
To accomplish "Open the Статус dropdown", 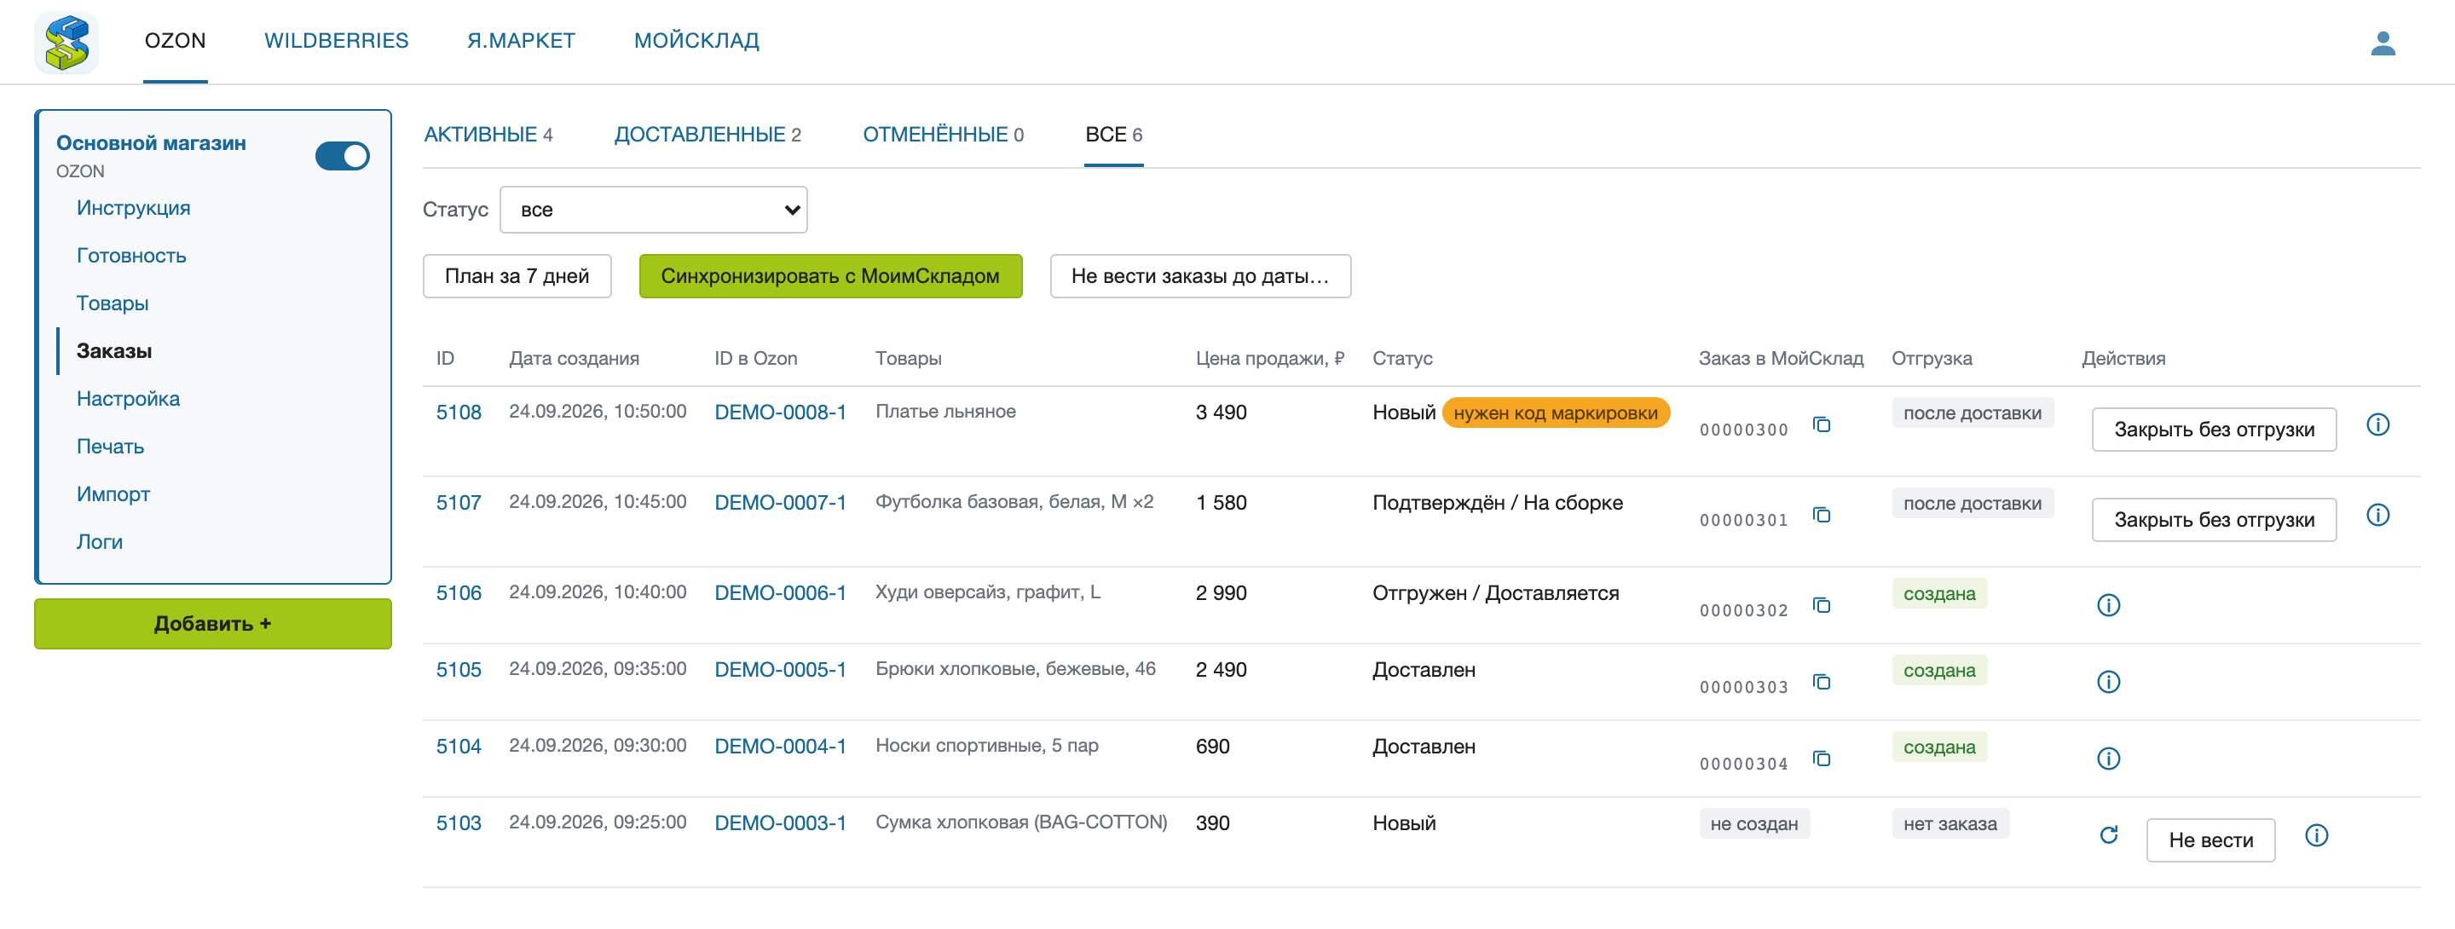I will 654,210.
